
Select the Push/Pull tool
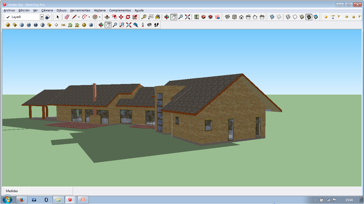[x=107, y=17]
